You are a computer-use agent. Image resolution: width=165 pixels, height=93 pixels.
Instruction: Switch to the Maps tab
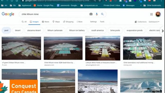(56, 22)
